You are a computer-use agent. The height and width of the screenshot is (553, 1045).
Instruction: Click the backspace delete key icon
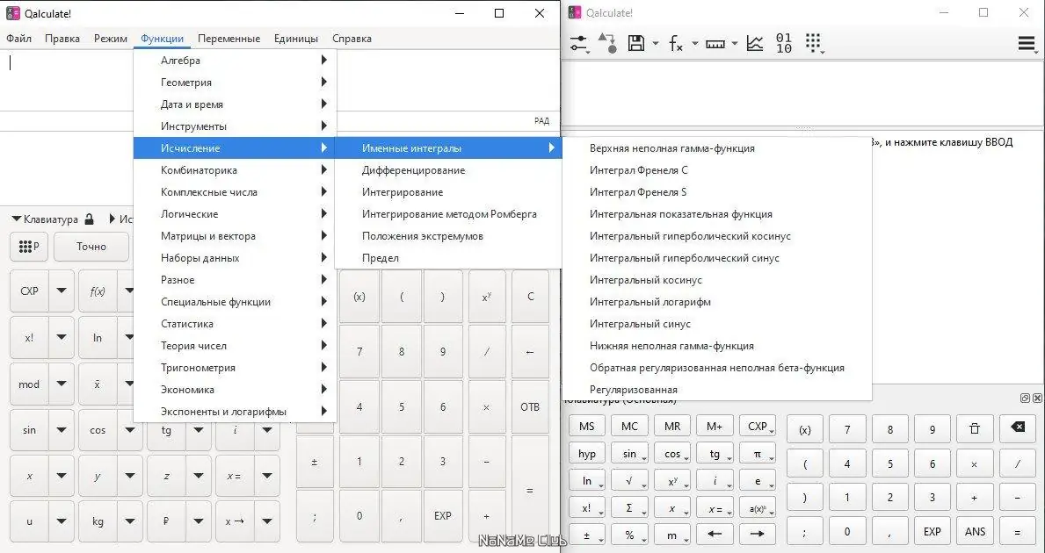[1018, 427]
